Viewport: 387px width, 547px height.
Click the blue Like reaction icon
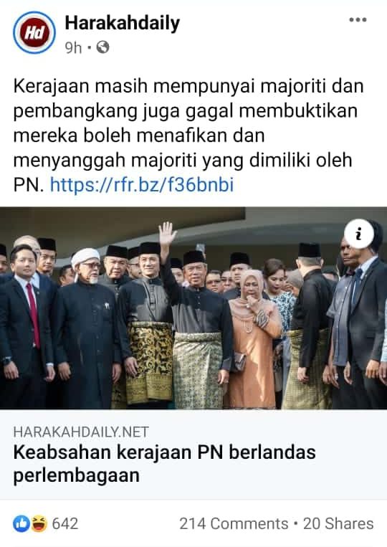pyautogui.click(x=21, y=523)
